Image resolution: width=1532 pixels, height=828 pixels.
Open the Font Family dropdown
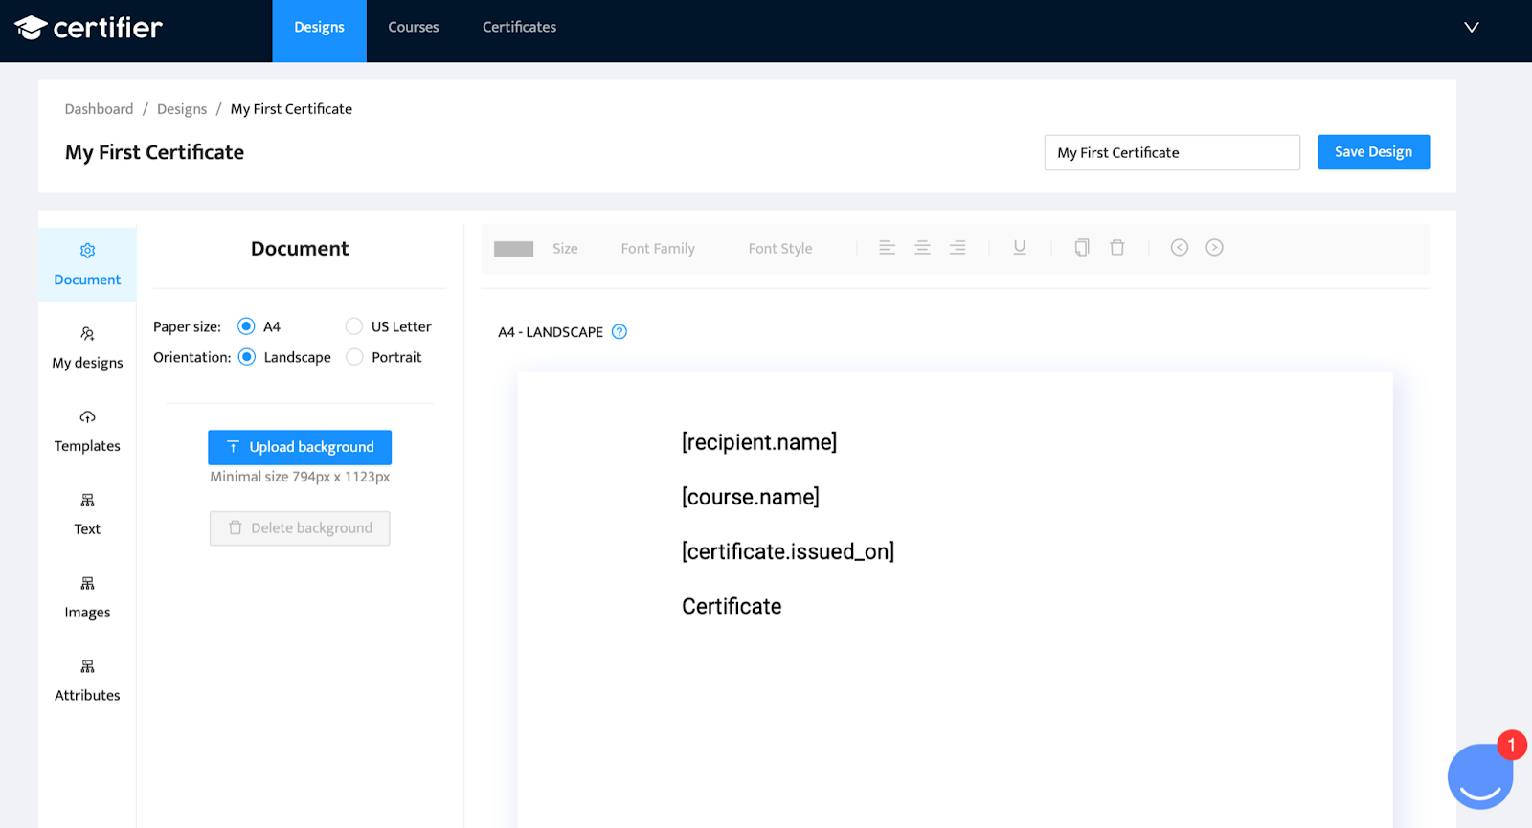coord(658,249)
